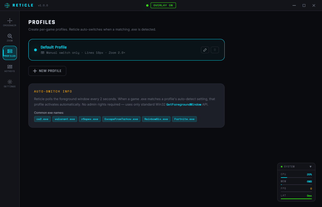Open the Zoom section in sidebar
The width and height of the screenshot is (322, 207).
(x=10, y=38)
